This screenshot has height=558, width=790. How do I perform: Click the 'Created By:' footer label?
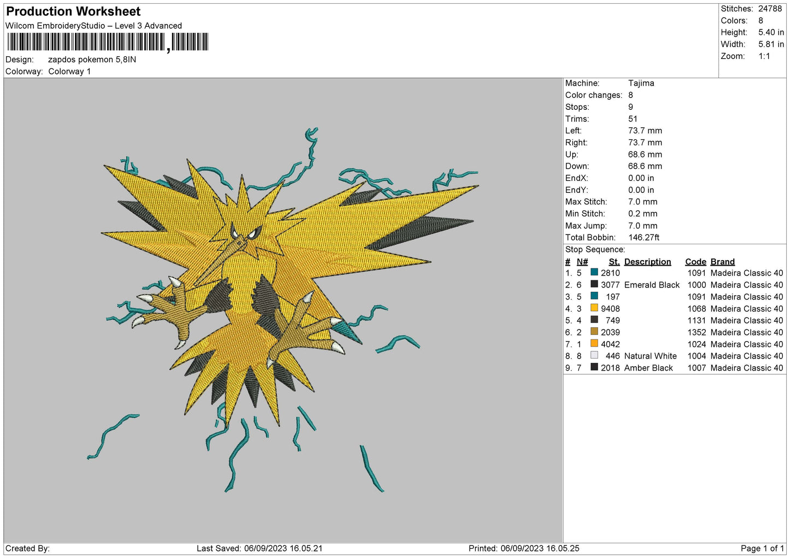pyautogui.click(x=27, y=548)
